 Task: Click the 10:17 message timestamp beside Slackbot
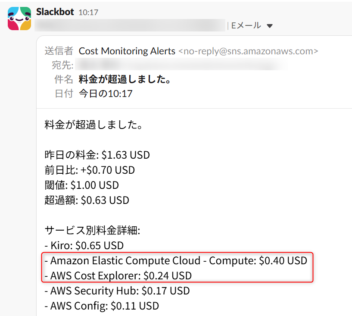click(88, 13)
